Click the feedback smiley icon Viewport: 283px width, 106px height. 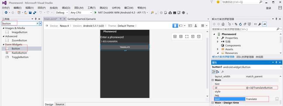coord(218,2)
